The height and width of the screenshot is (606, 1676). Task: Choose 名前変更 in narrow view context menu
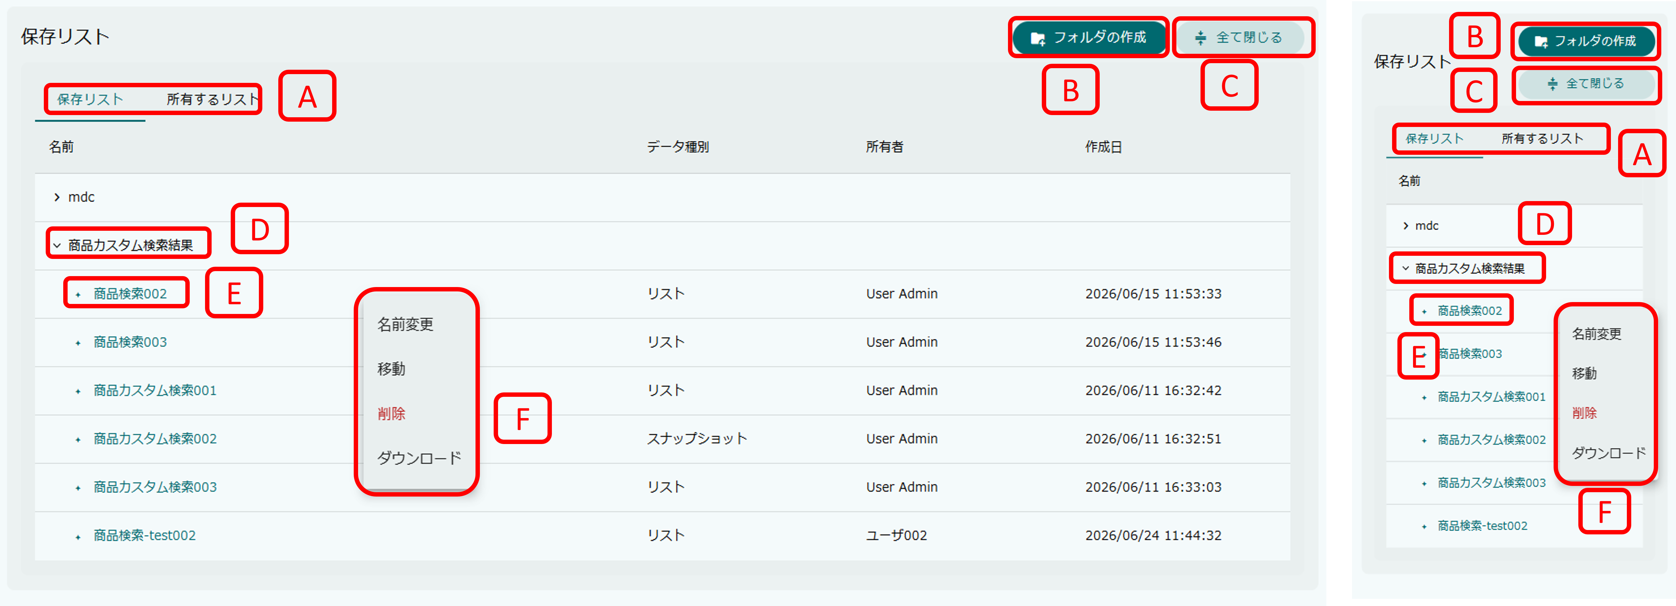click(x=1596, y=334)
